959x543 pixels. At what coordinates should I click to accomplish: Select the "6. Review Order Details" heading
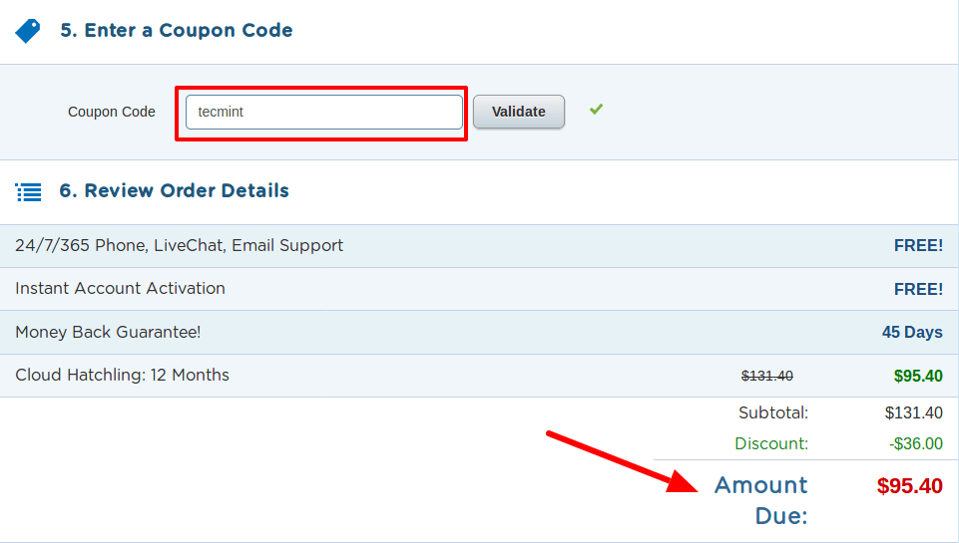click(175, 191)
